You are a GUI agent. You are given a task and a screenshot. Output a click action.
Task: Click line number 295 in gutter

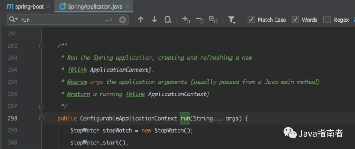pyautogui.click(x=12, y=82)
